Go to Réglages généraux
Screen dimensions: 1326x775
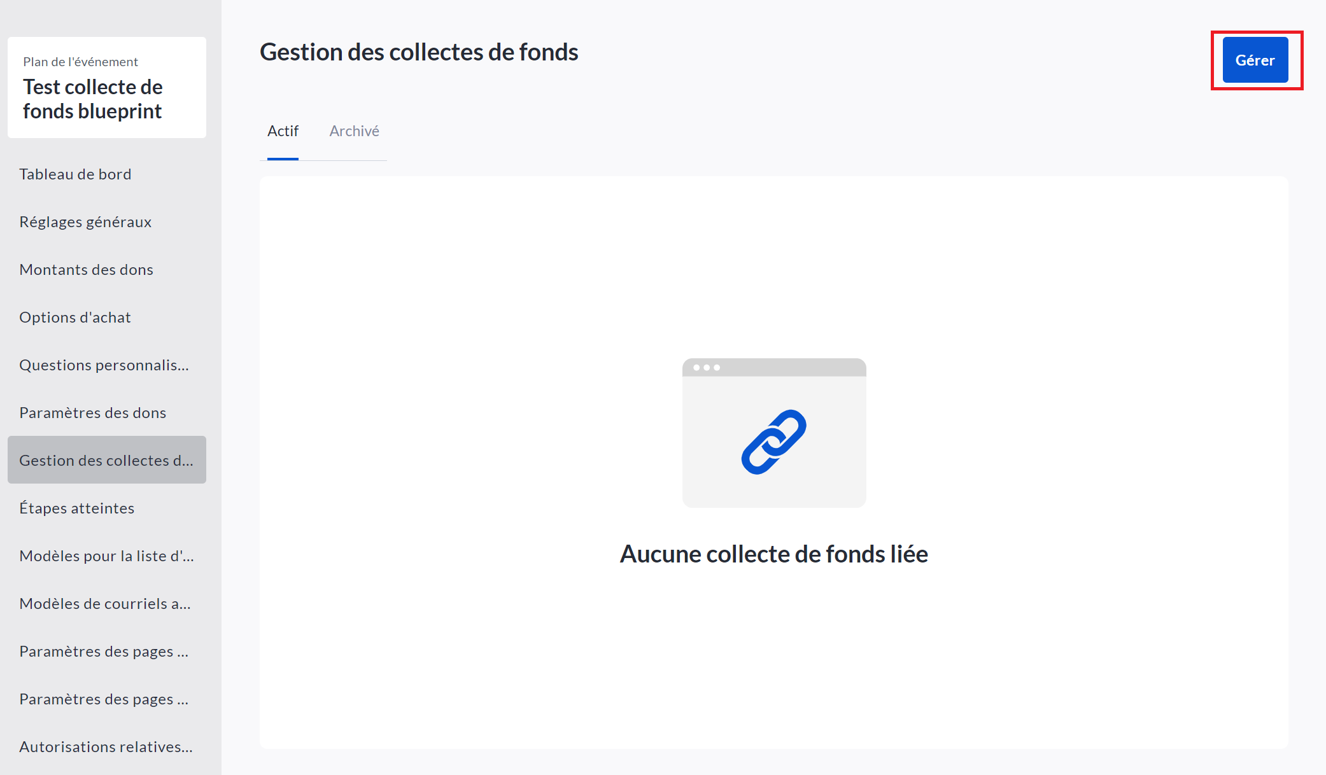coord(85,222)
